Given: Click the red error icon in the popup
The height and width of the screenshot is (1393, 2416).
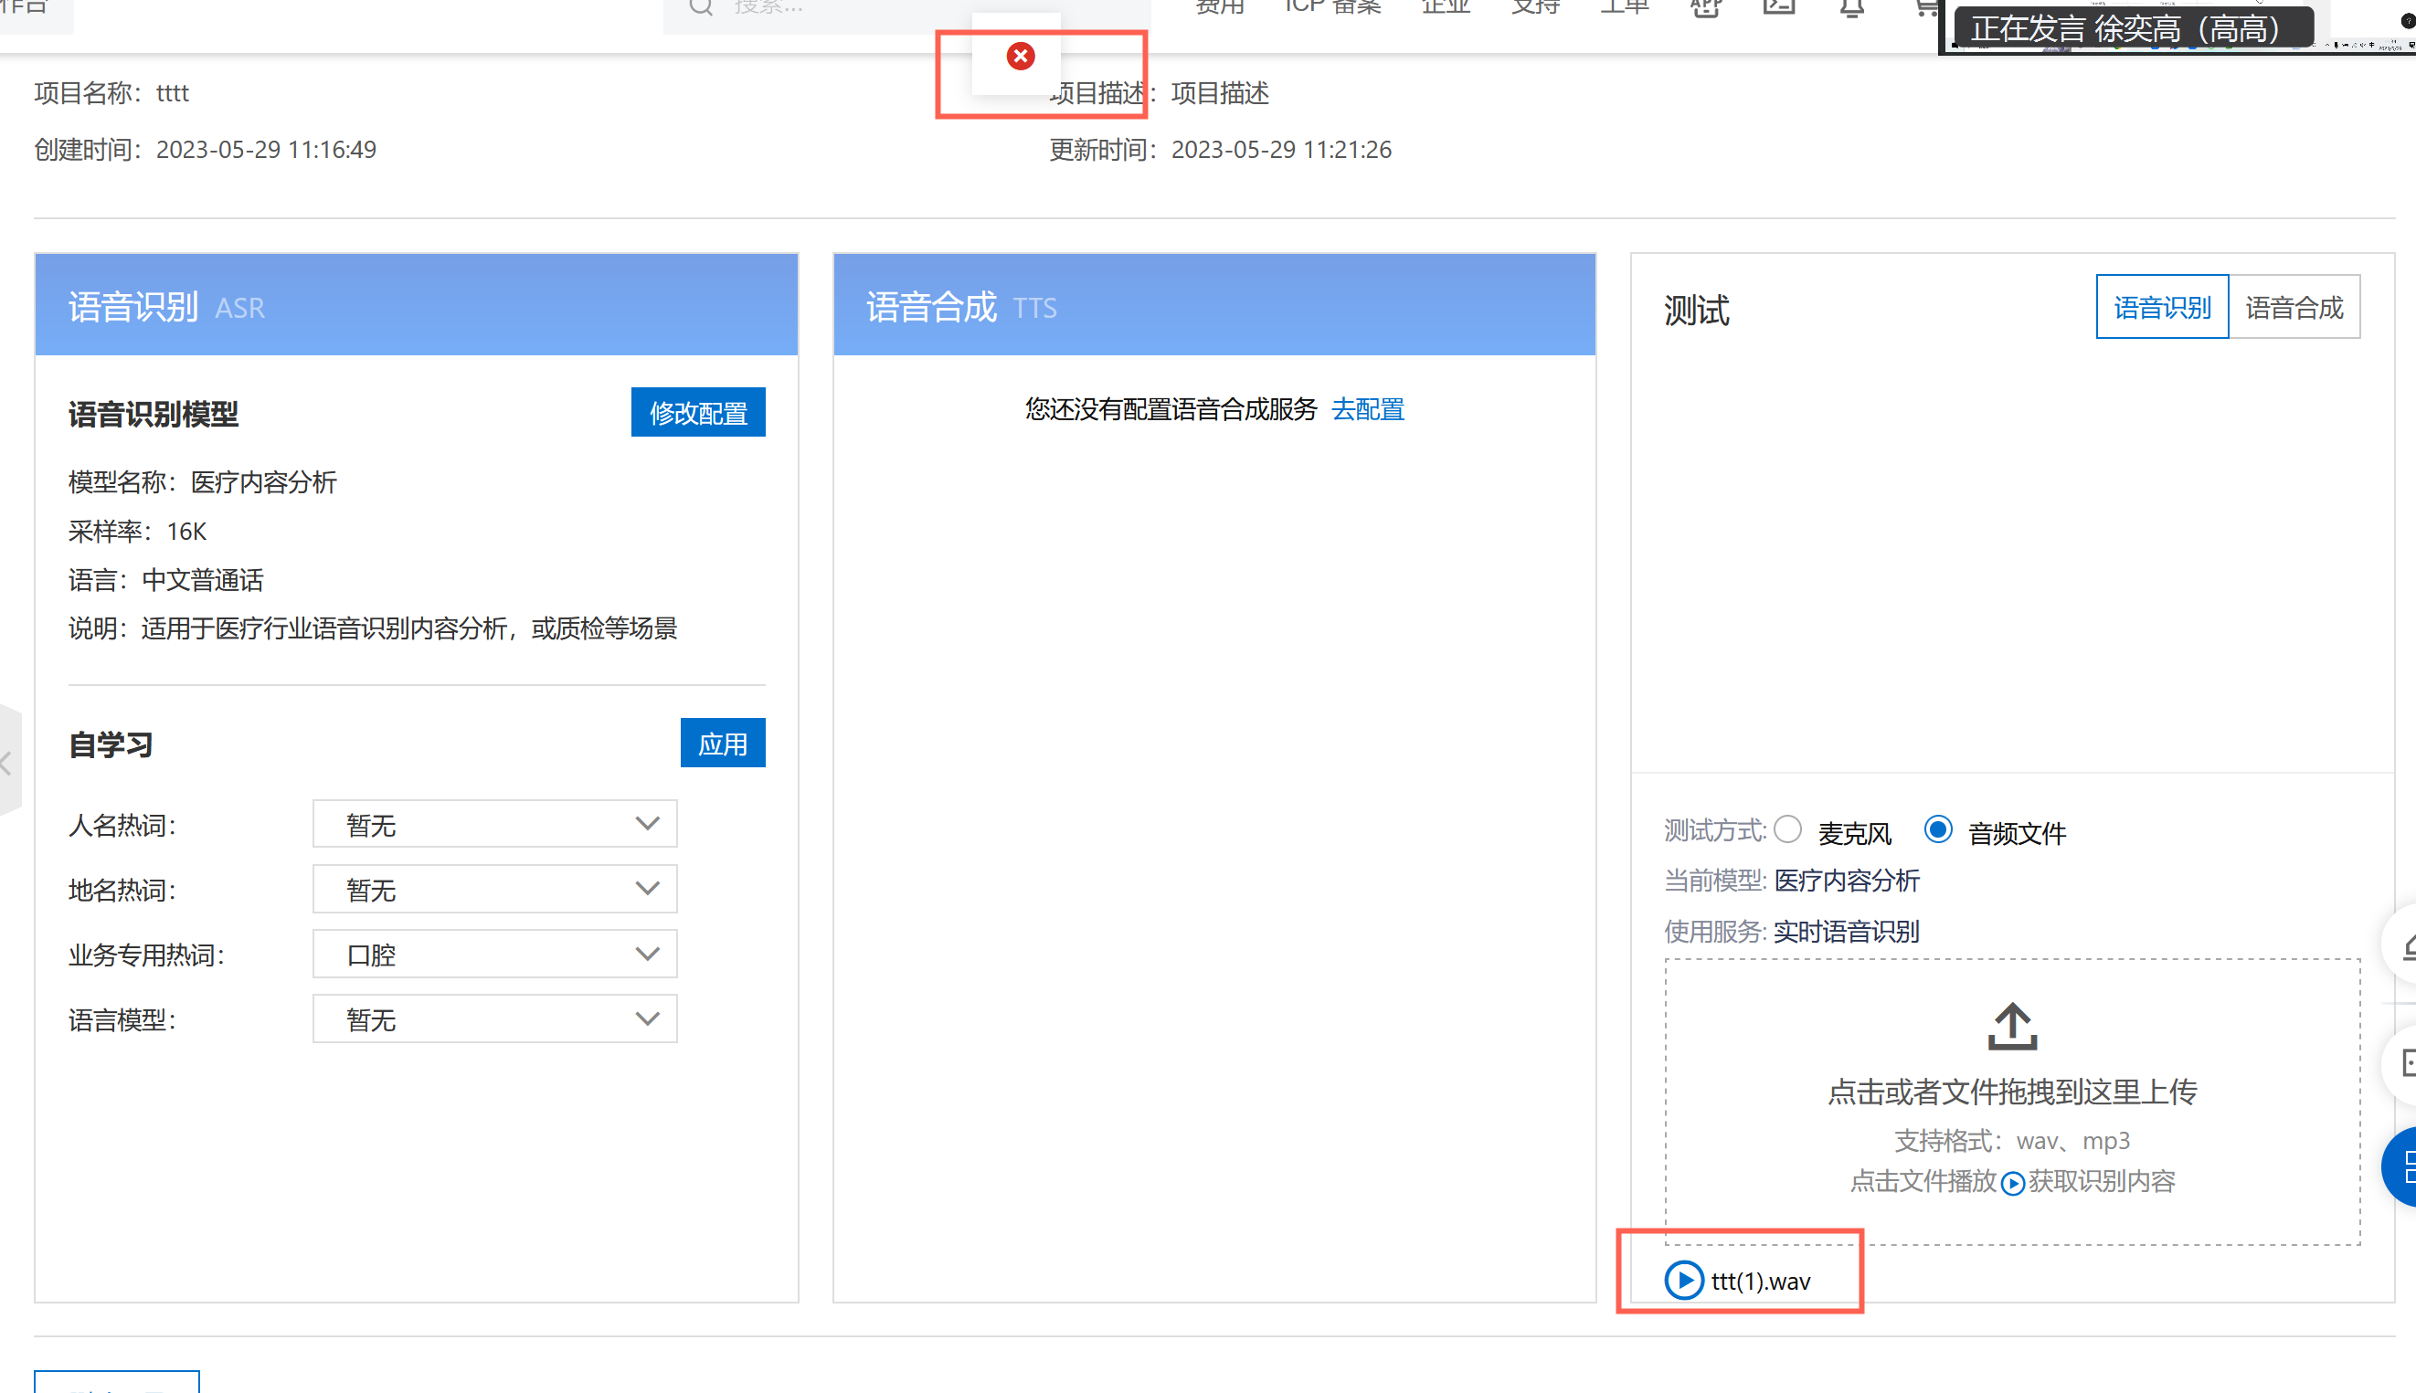Looking at the screenshot, I should click(1019, 56).
